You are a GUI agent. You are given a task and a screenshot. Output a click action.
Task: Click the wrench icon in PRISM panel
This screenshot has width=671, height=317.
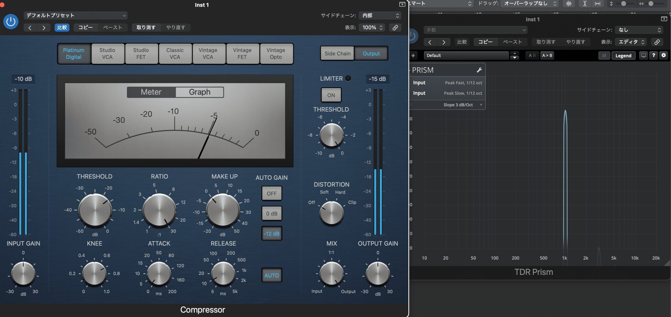[x=479, y=70]
